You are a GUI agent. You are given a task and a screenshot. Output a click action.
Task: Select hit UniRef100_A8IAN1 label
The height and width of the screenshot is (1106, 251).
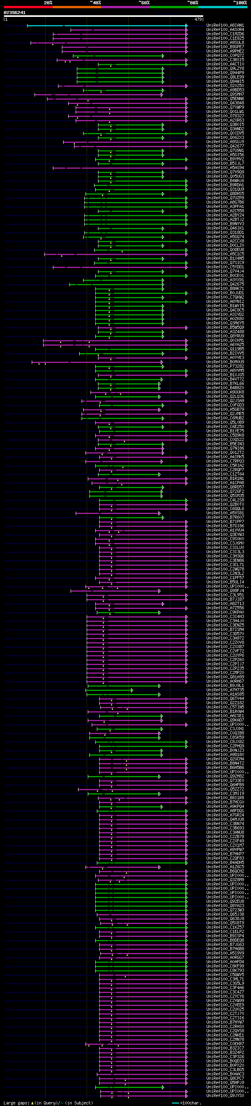225,26
